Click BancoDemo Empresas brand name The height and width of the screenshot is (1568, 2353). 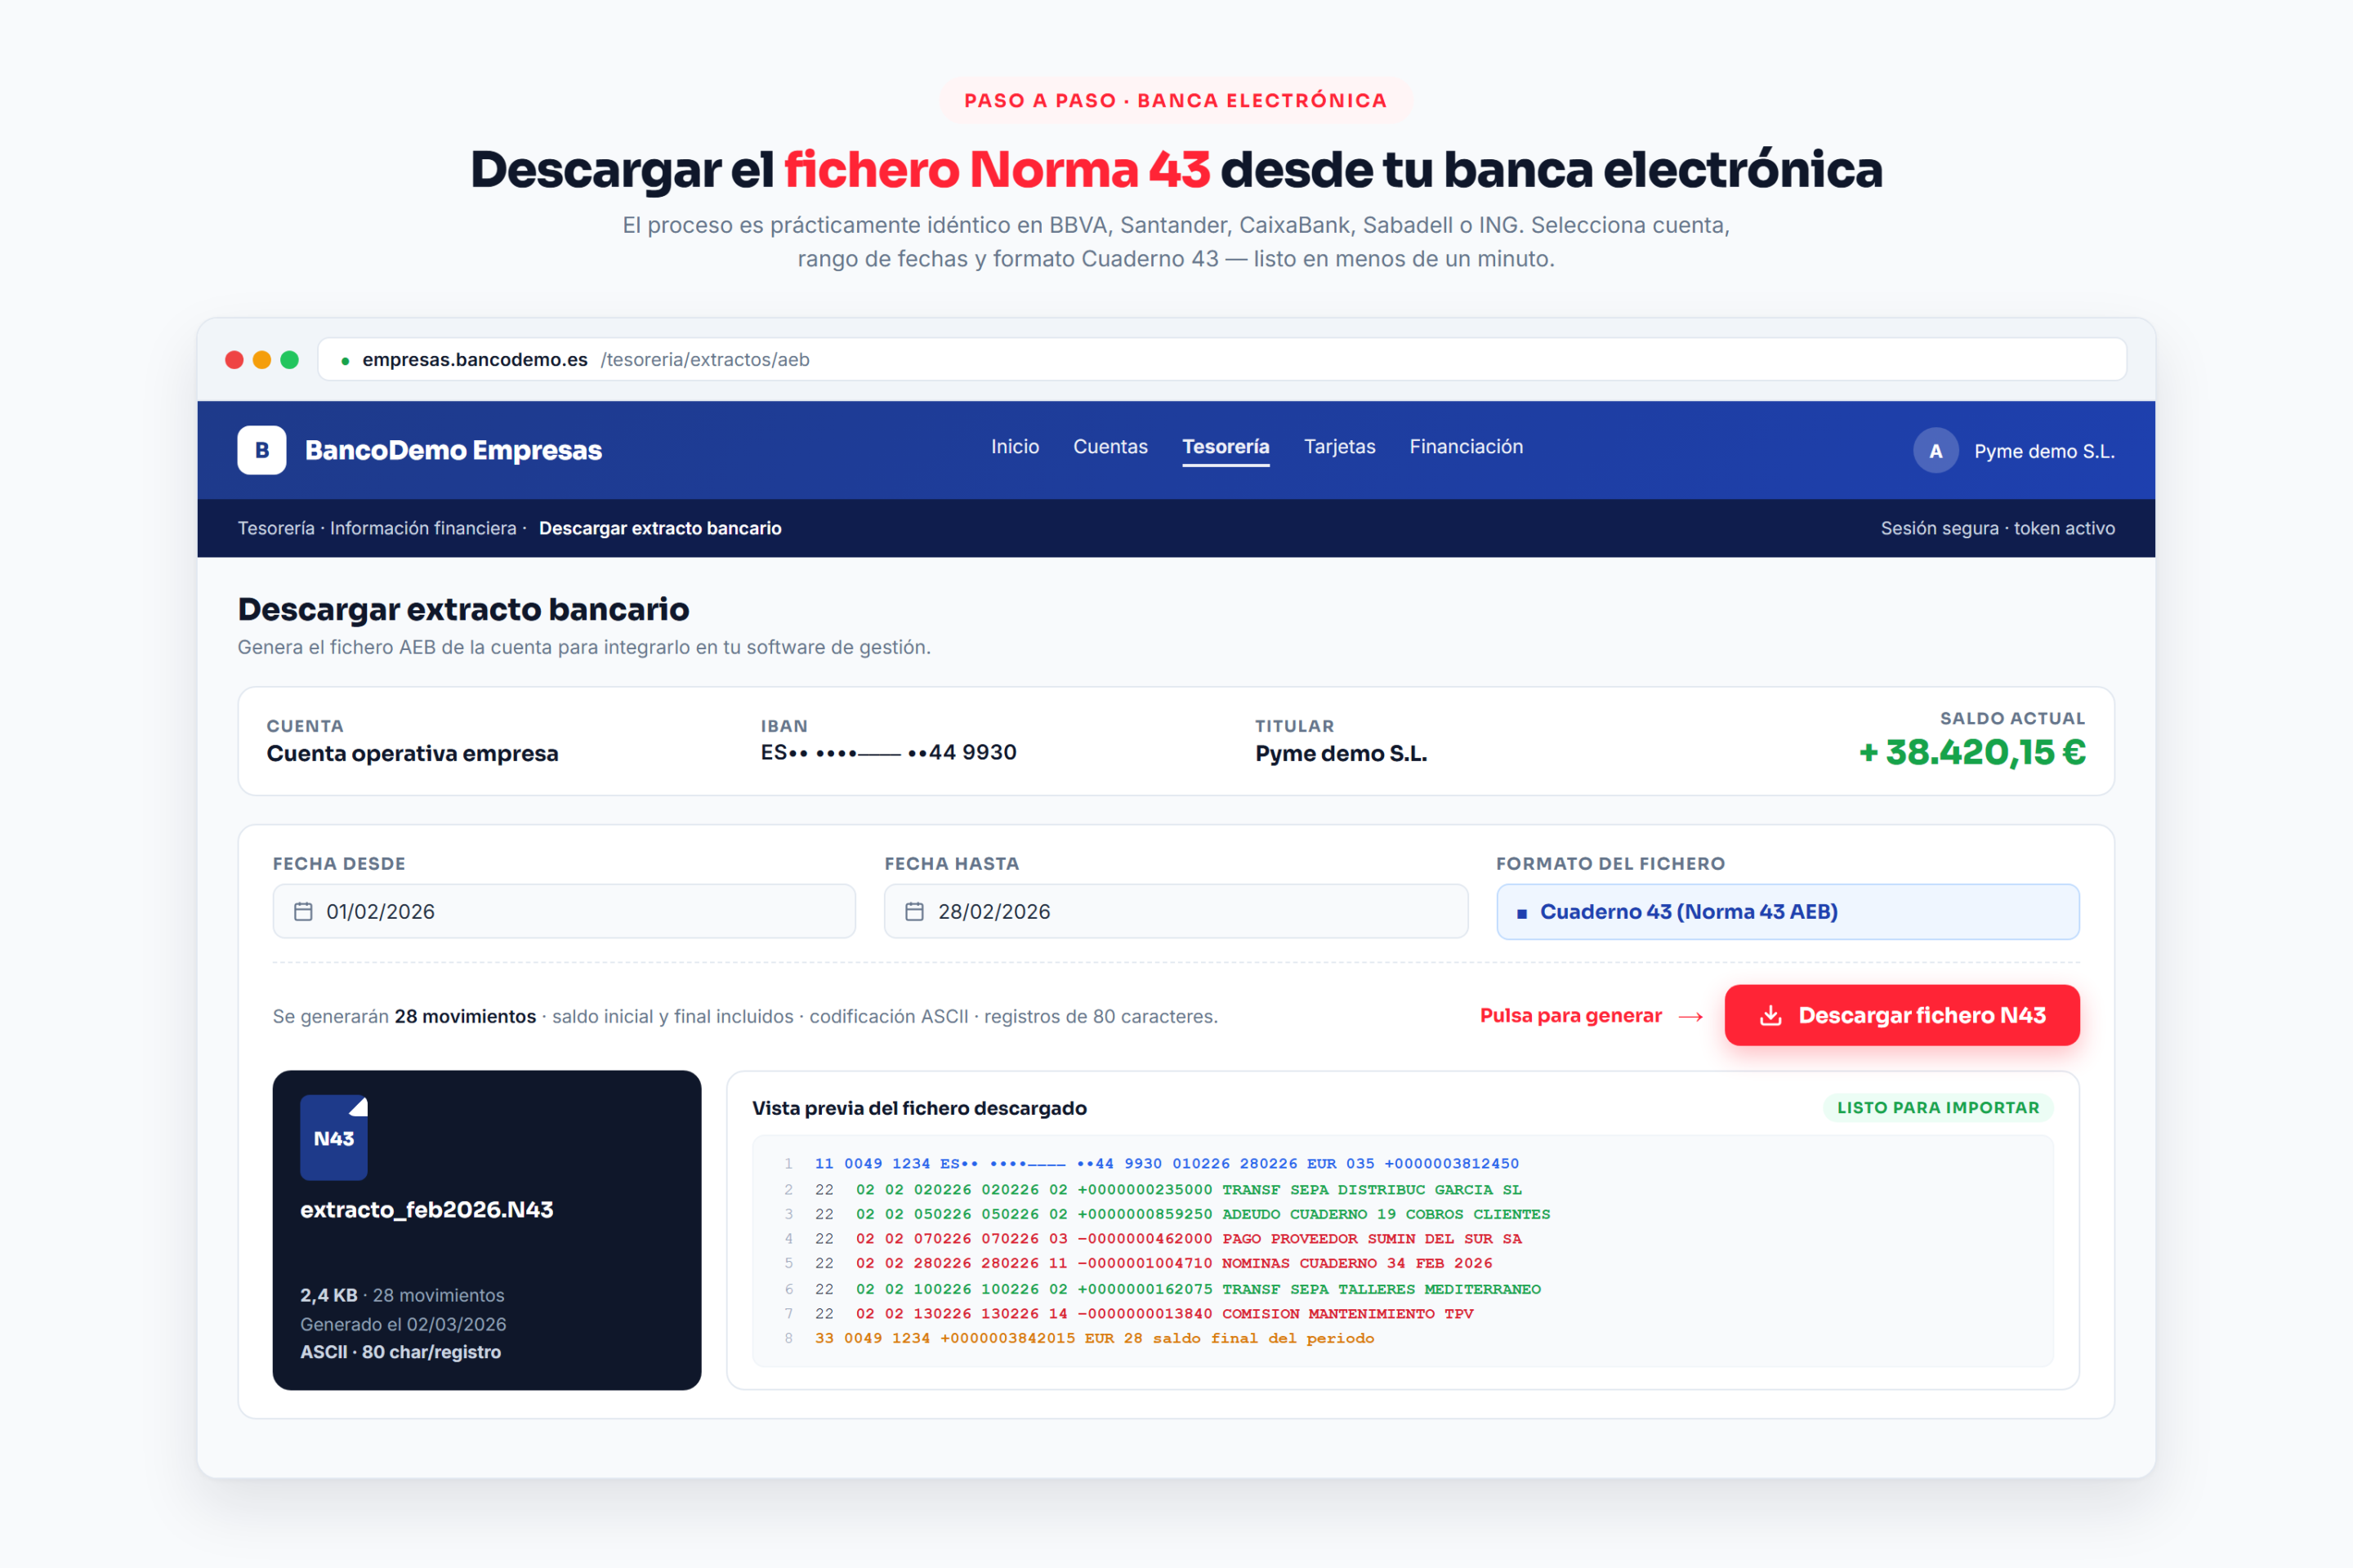click(x=453, y=450)
